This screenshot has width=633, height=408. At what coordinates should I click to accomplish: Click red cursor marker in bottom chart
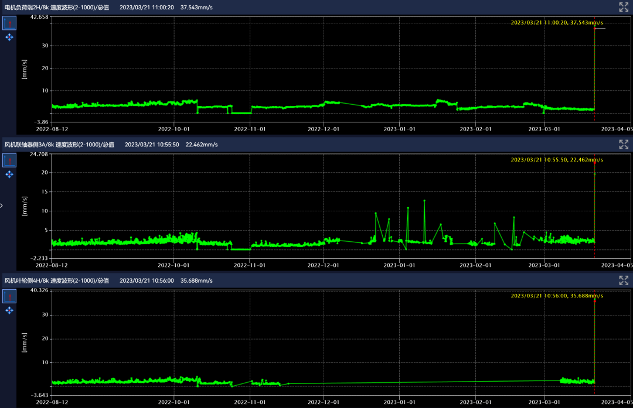coord(594,300)
